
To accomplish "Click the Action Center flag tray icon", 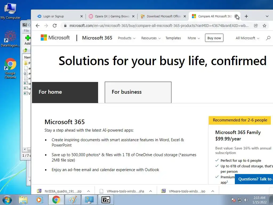I will pyautogui.click(x=233, y=200).
